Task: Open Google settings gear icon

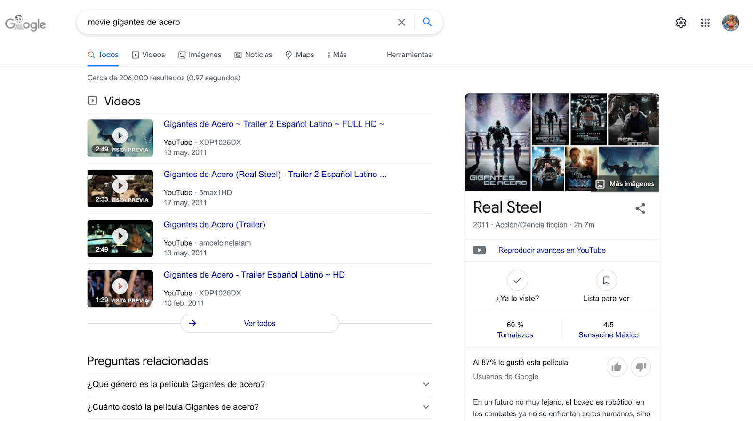Action: [681, 23]
